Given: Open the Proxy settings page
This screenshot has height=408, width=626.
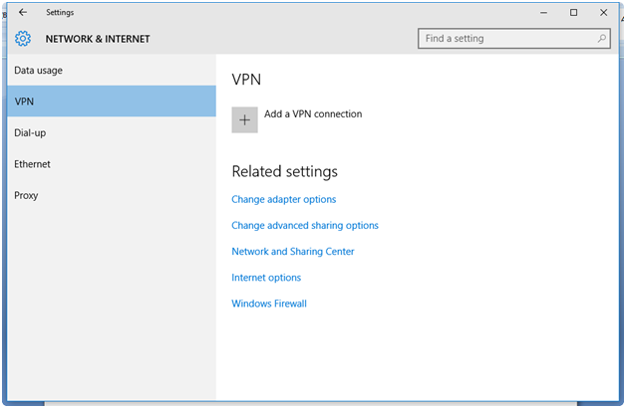Looking at the screenshot, I should pos(26,195).
